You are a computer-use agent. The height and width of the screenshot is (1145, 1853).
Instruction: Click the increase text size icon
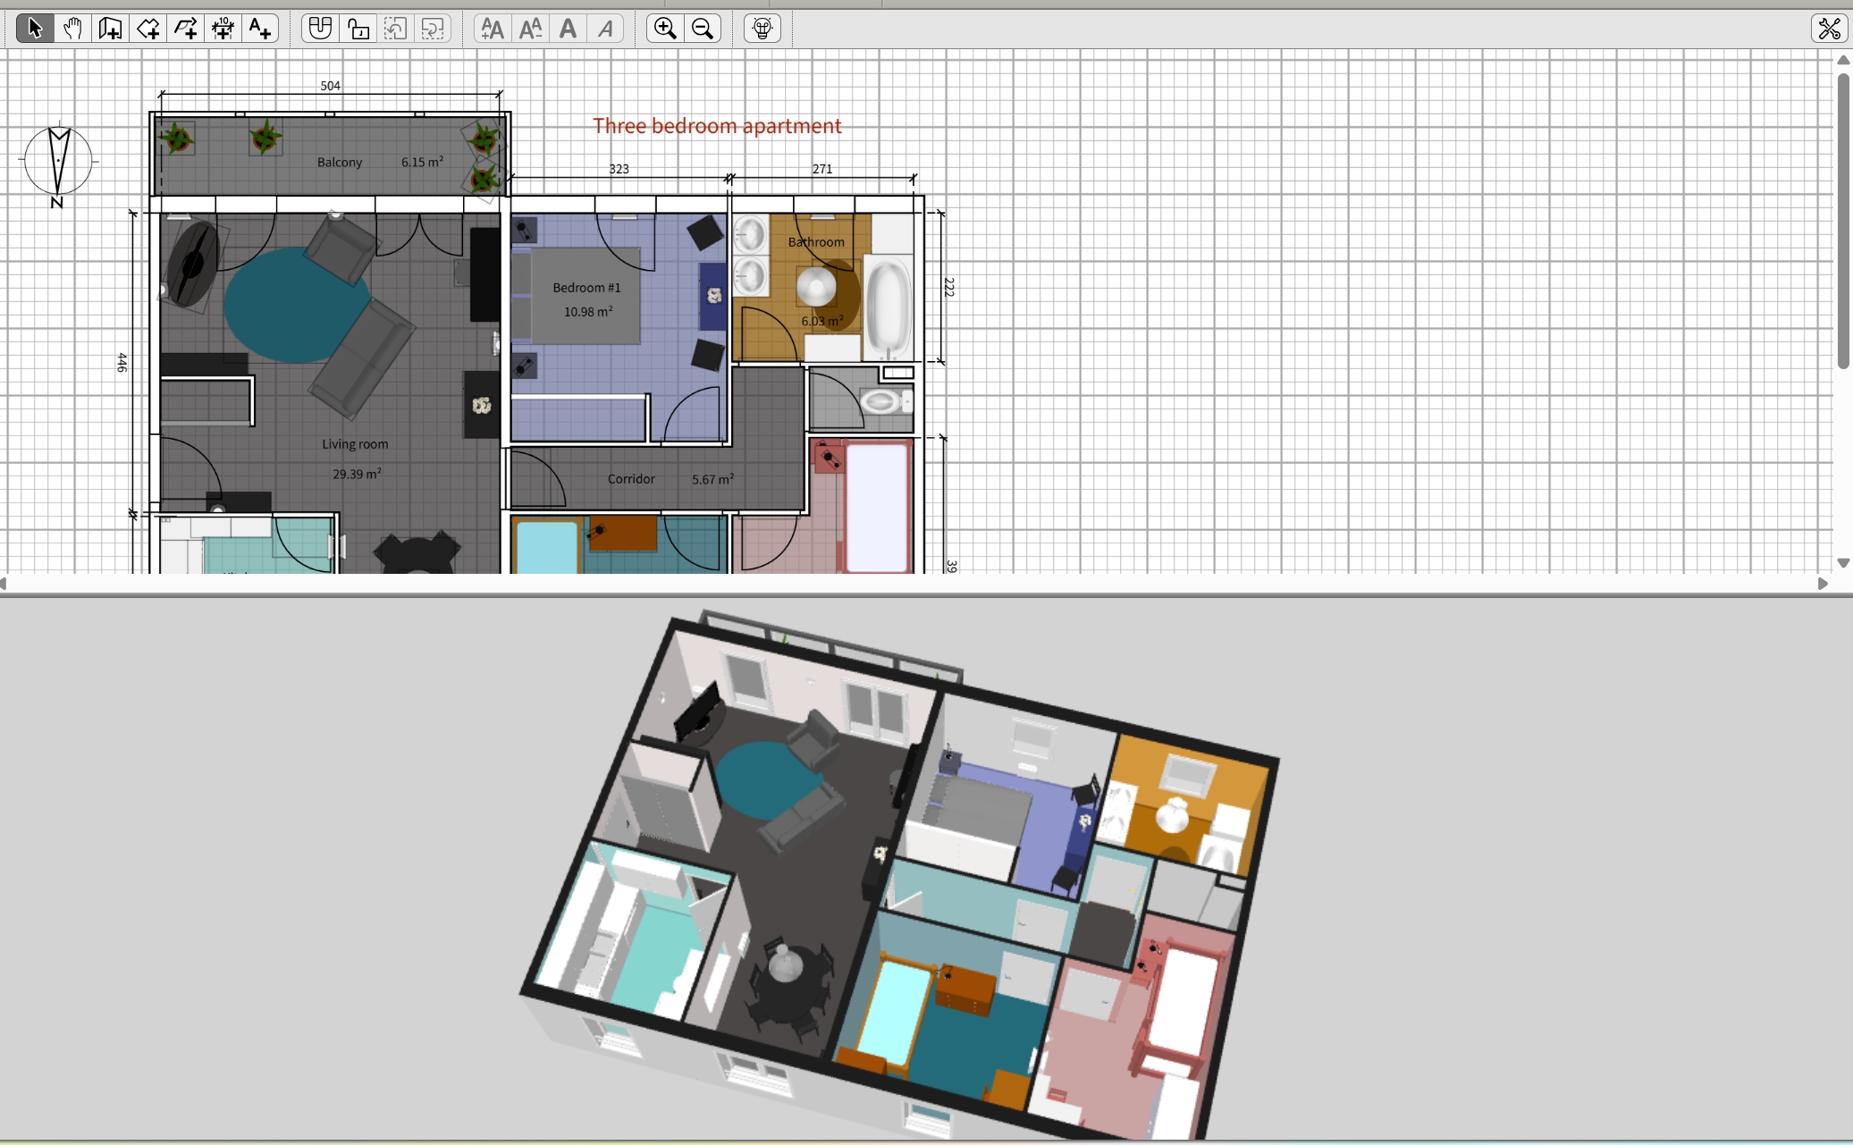click(x=493, y=29)
